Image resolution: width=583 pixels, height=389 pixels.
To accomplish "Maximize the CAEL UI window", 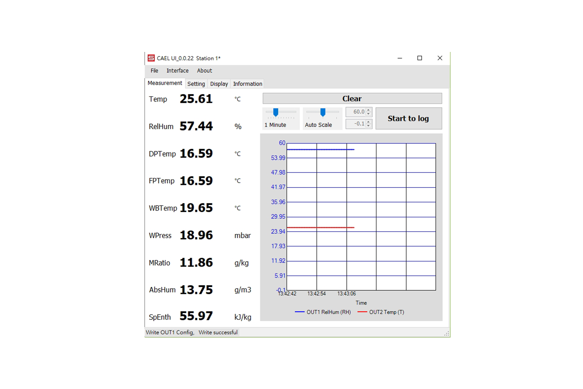I will tap(420, 58).
